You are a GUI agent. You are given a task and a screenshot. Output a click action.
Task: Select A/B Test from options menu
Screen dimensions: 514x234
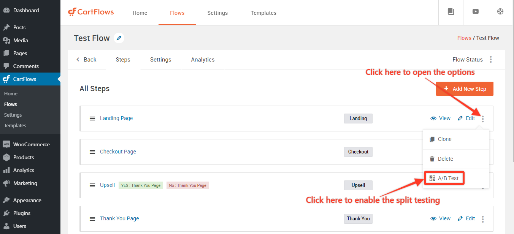444,178
